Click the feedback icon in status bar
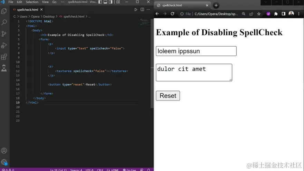 (x=142, y=170)
